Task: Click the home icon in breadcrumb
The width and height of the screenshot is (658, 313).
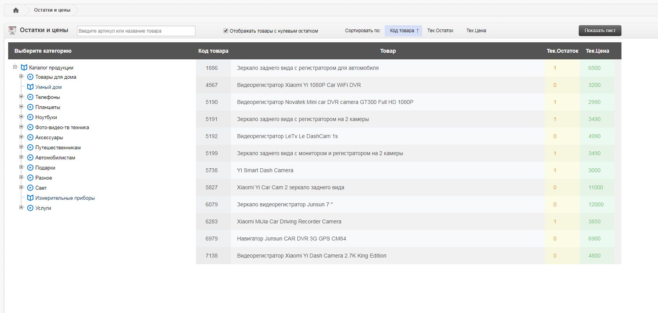Action: 16,10
